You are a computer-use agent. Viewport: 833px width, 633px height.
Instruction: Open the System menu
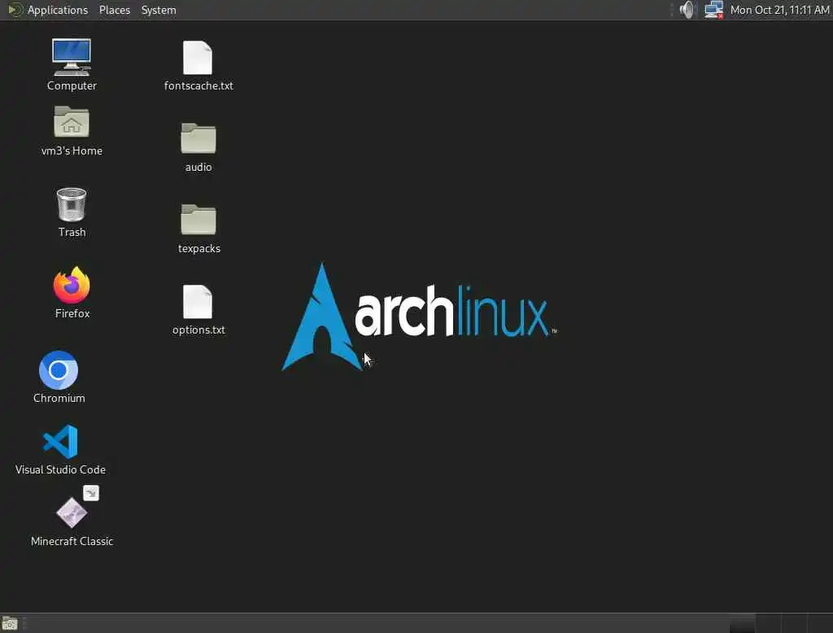pos(159,10)
